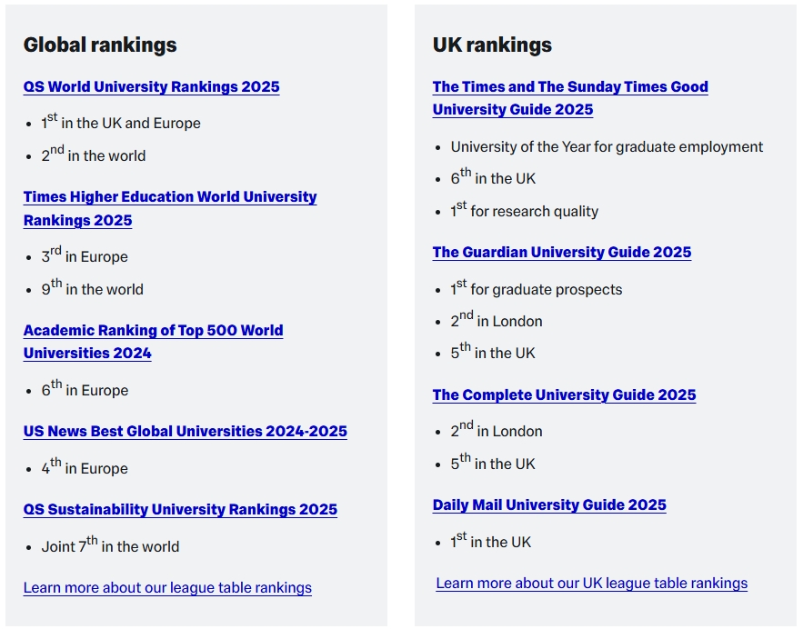Screen dimensions: 803x629
Task: Click the UK rankings heading
Action: pos(492,45)
